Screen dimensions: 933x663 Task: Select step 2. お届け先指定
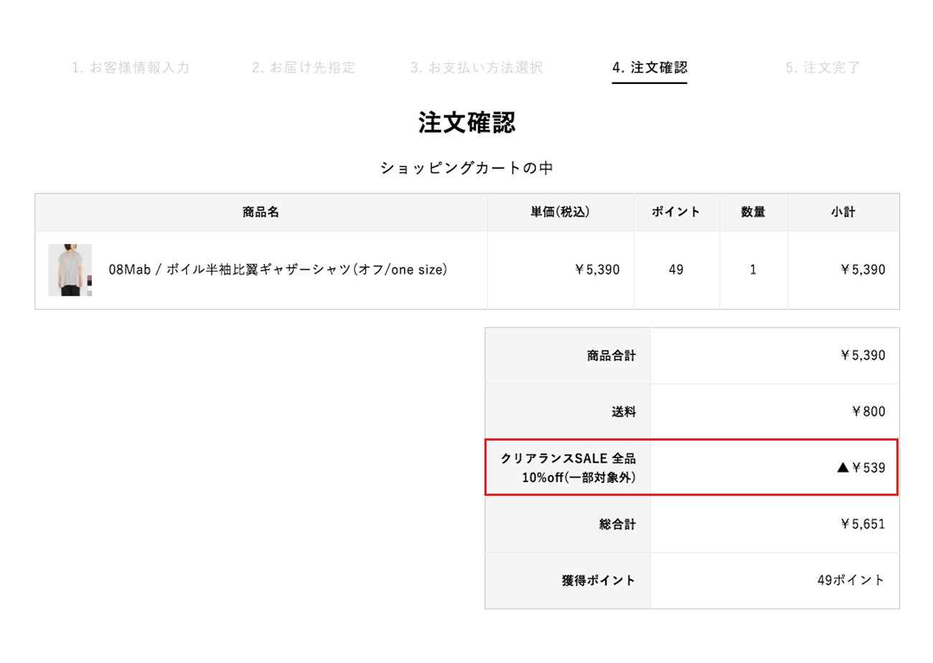click(304, 68)
